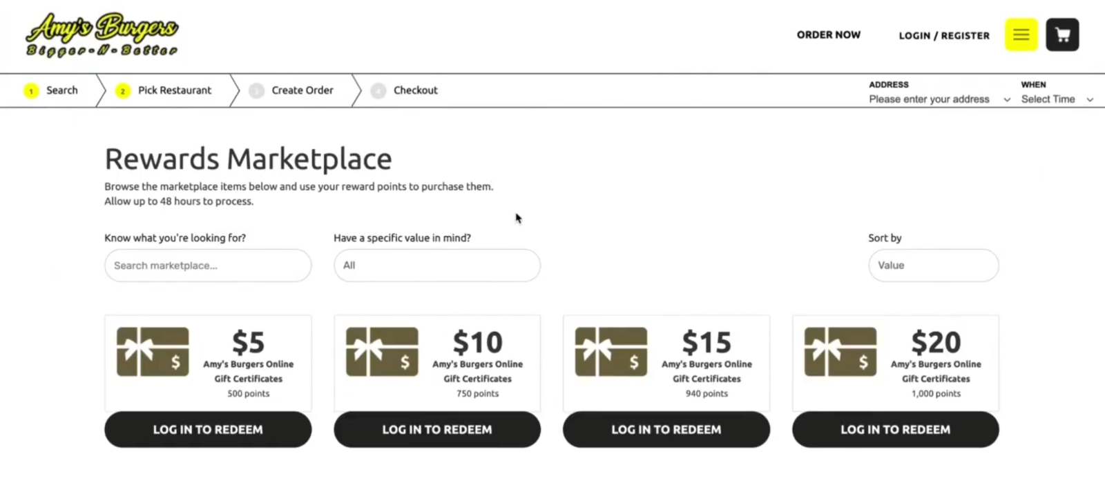Screen dimensions: 1105x498
Task: Open the yellow hamburger menu
Action: [x=1021, y=34]
